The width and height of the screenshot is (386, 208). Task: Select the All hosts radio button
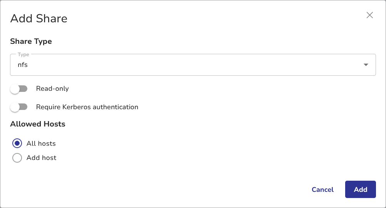pyautogui.click(x=17, y=143)
